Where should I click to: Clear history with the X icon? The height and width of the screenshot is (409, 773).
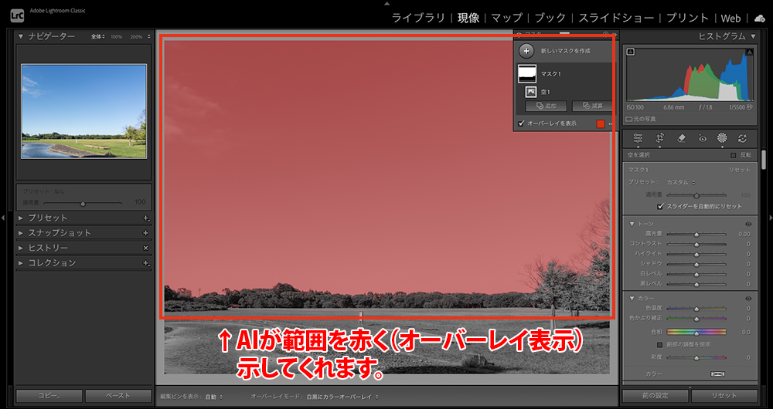tap(146, 248)
